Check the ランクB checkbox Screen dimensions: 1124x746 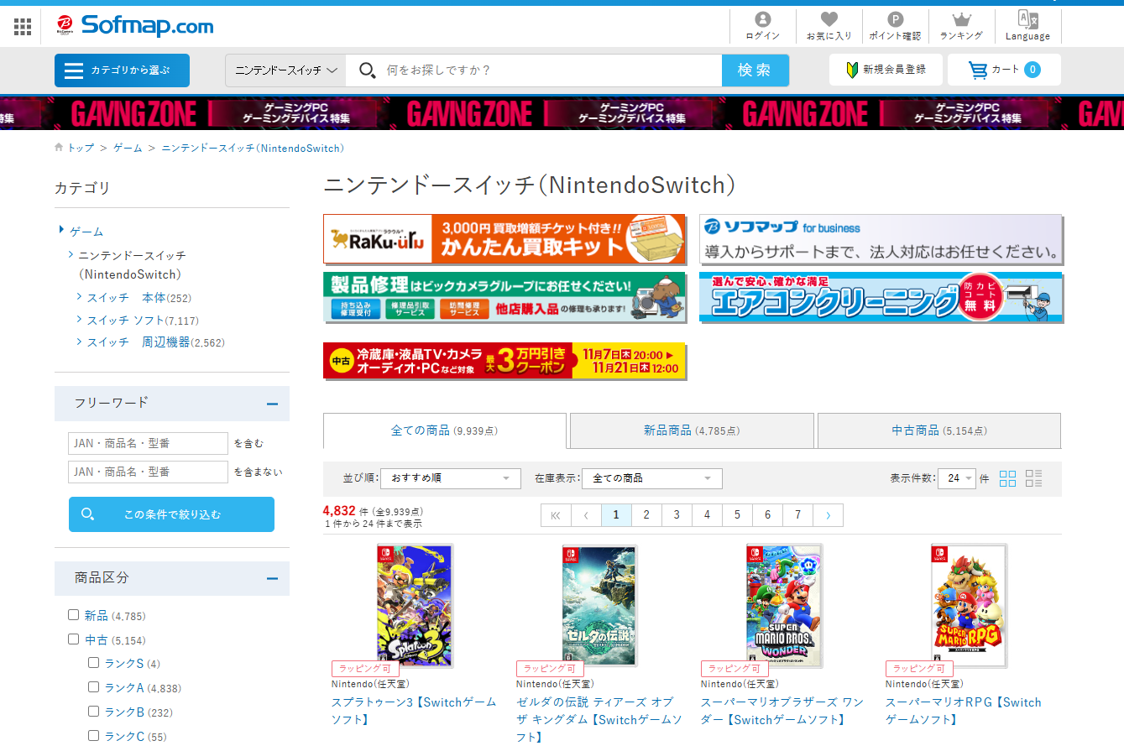(94, 712)
